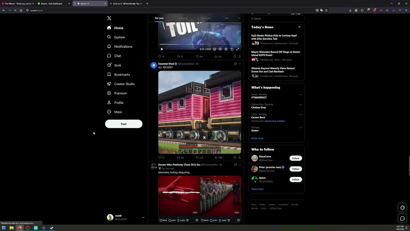The image size is (410, 231).
Task: Close the Today's News panel
Action: 299,27
